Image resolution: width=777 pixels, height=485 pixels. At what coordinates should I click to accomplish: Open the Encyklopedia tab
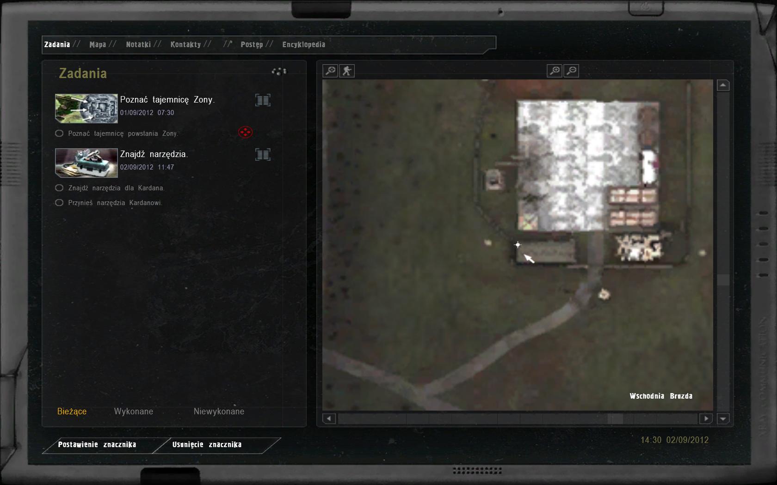click(304, 44)
